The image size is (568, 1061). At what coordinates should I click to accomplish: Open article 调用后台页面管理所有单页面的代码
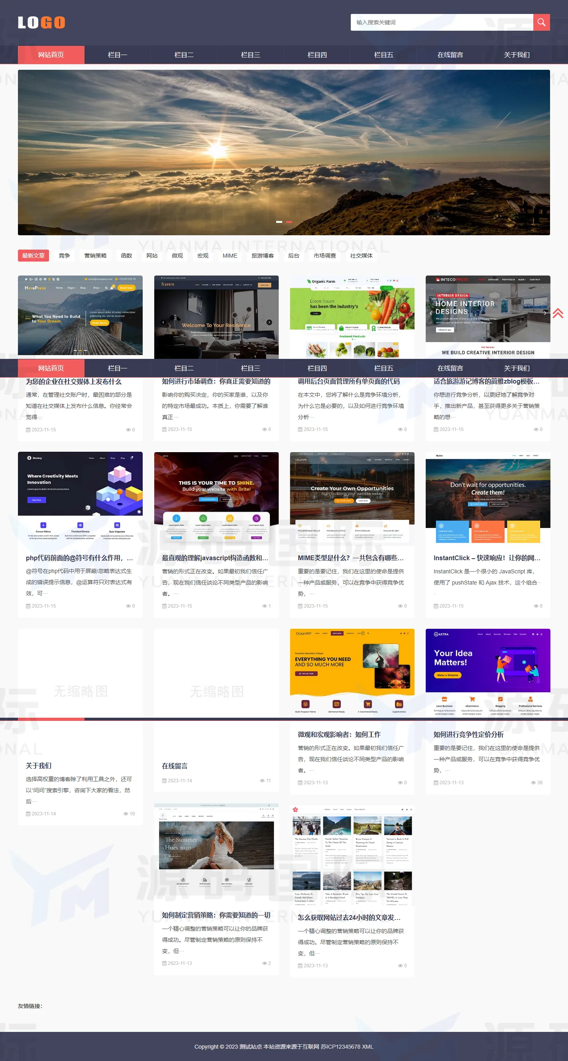pyautogui.click(x=349, y=382)
